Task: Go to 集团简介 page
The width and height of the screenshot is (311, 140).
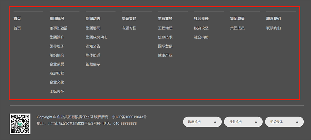Action: coord(57,37)
